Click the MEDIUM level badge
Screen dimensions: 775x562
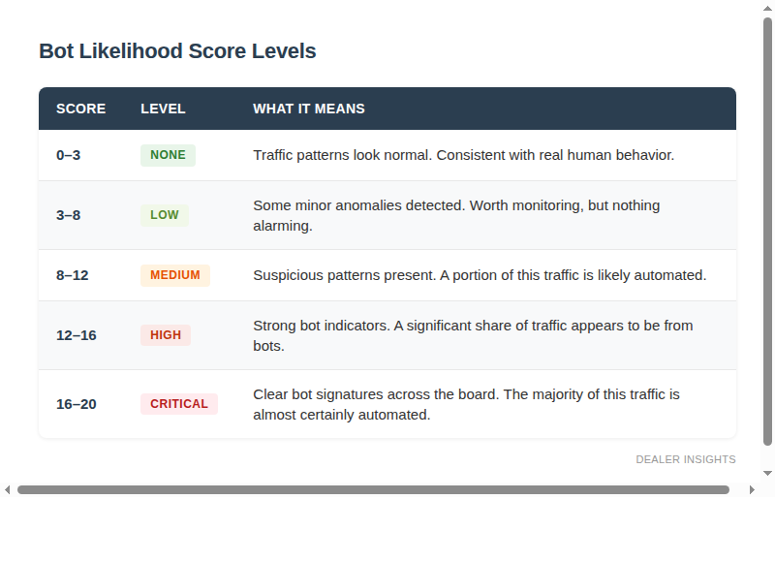click(175, 275)
